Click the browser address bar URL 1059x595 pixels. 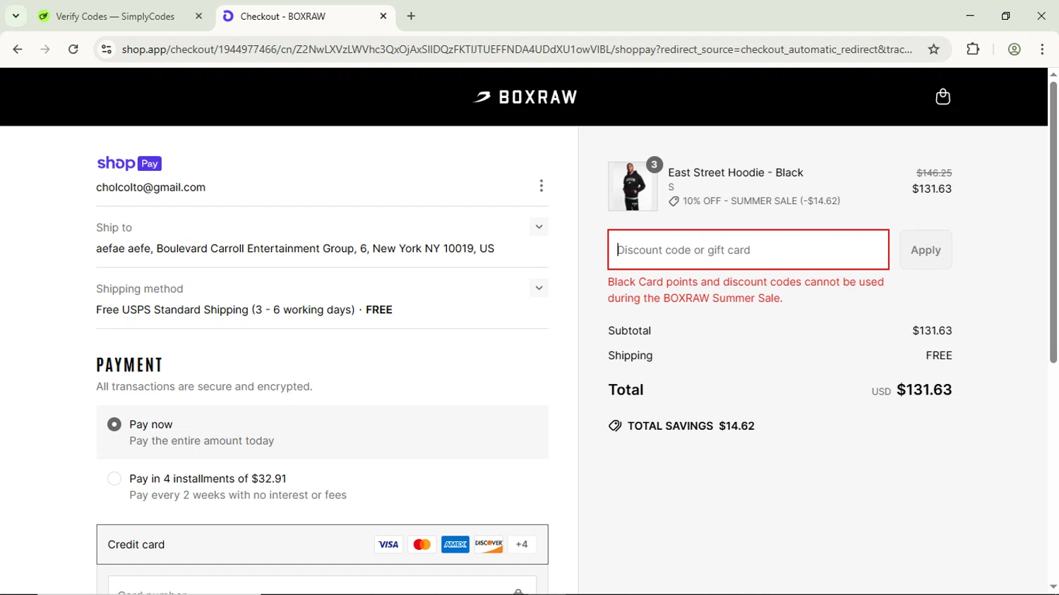pyautogui.click(x=517, y=49)
